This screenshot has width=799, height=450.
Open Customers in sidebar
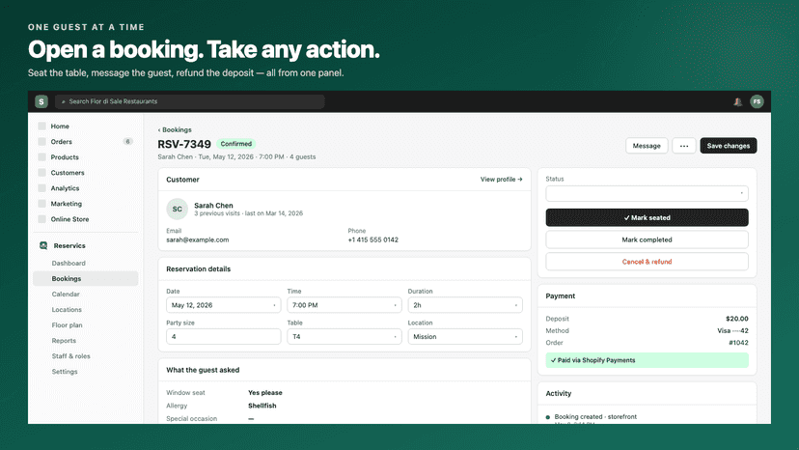(x=68, y=173)
